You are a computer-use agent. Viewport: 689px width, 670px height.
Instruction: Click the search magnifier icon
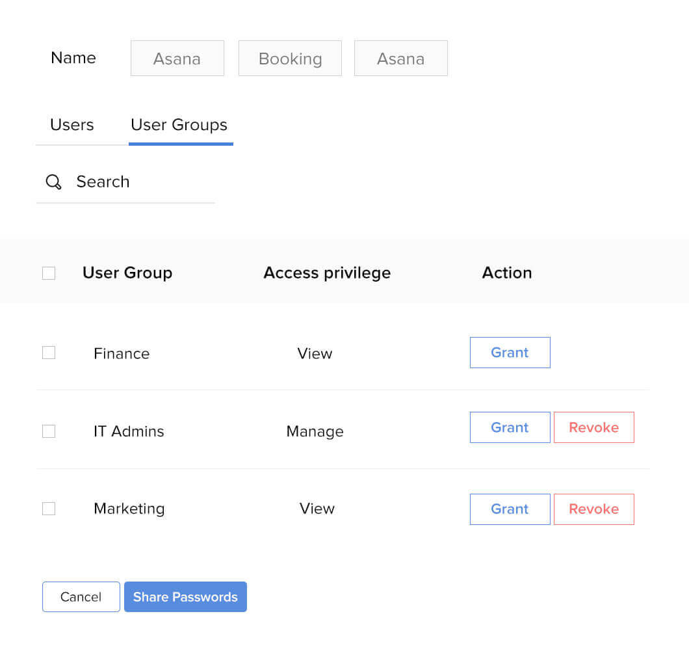click(x=53, y=182)
